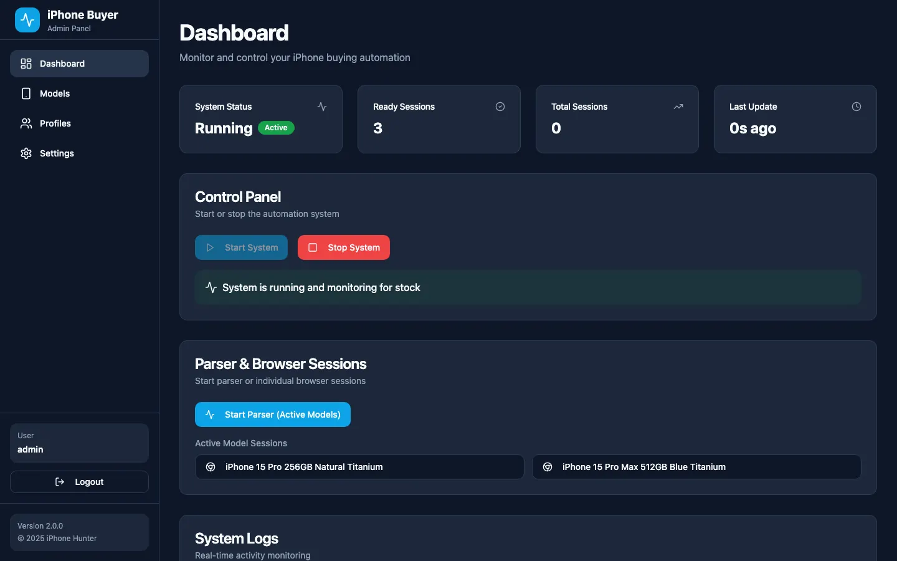Click the checkmark icon on Ready Sessions card
The height and width of the screenshot is (561, 897).
coord(500,107)
